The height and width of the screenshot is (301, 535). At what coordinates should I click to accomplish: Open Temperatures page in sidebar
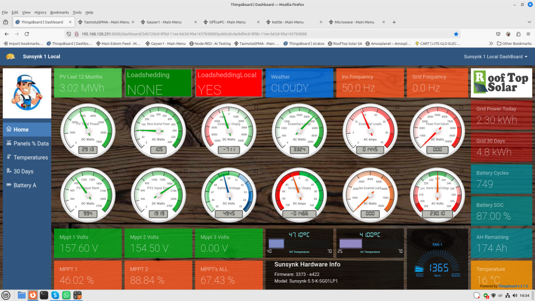tap(27, 158)
